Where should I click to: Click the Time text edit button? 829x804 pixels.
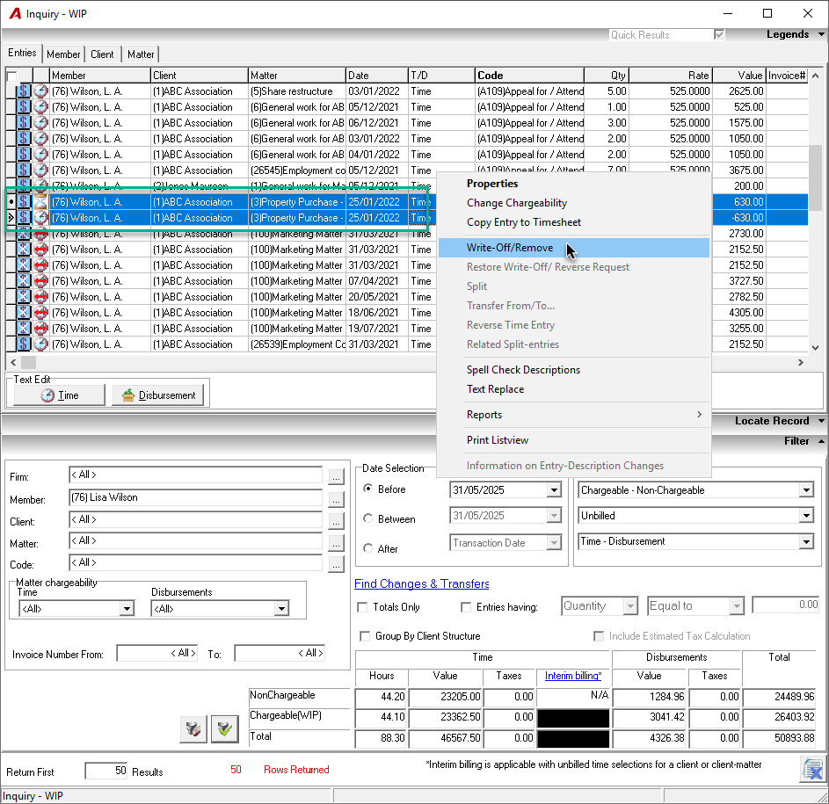pos(59,395)
